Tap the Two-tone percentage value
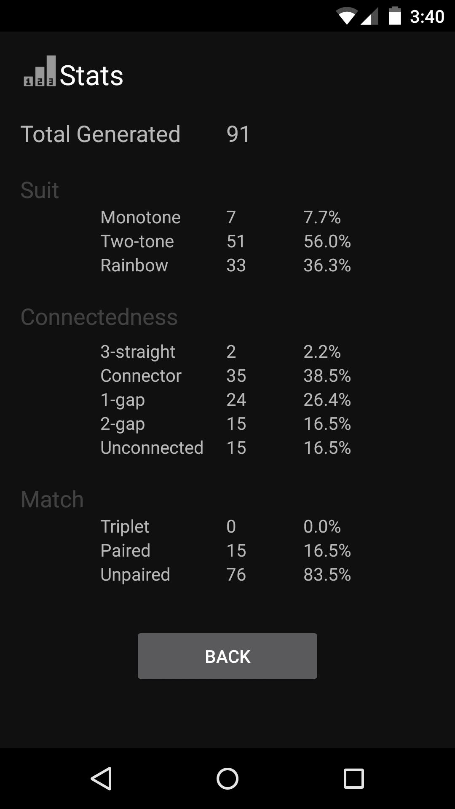The image size is (455, 809). [327, 241]
